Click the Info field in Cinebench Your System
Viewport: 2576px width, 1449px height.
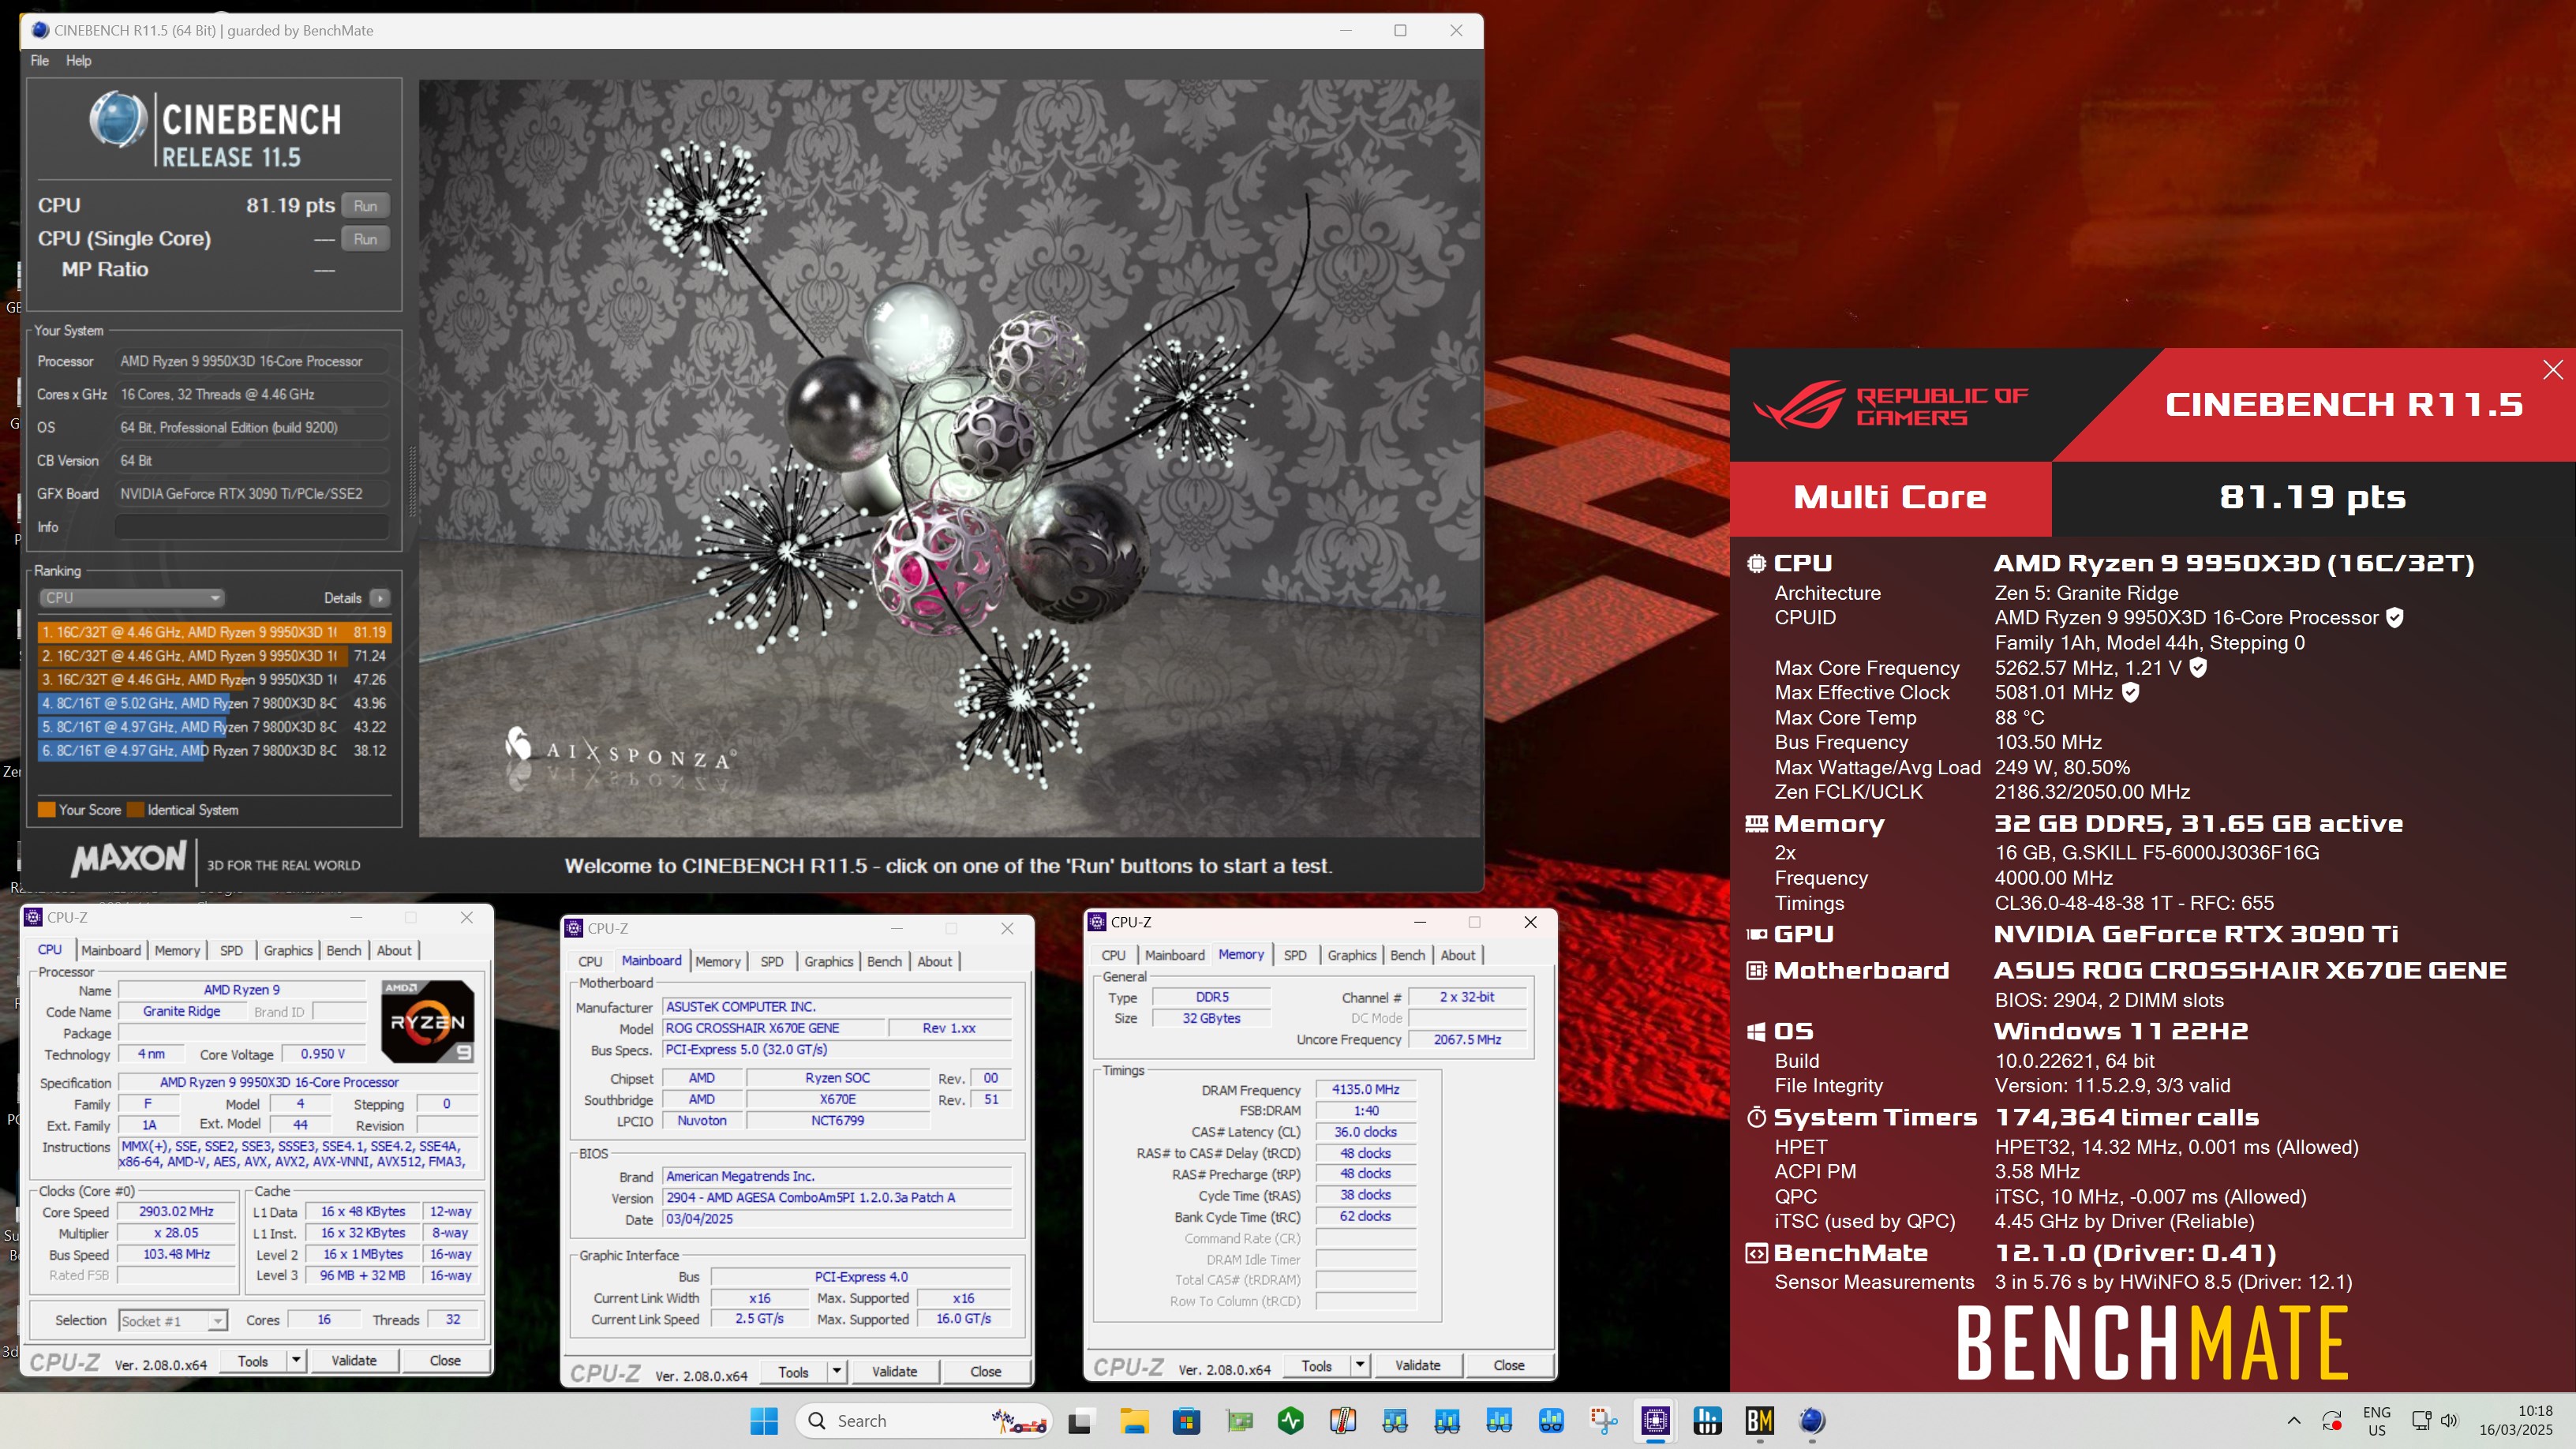pyautogui.click(x=251, y=527)
